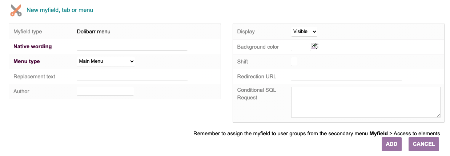Expand the Display visibility dropdown

pos(304,32)
